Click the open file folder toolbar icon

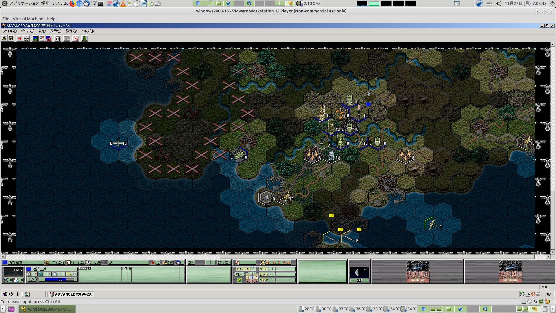pos(4,39)
